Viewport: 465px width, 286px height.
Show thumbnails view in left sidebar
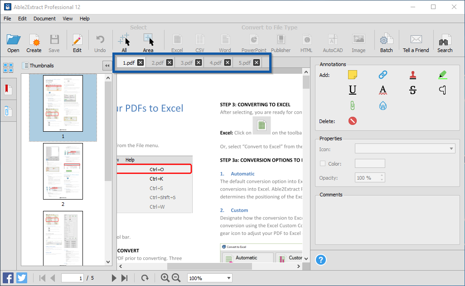[x=8, y=67]
